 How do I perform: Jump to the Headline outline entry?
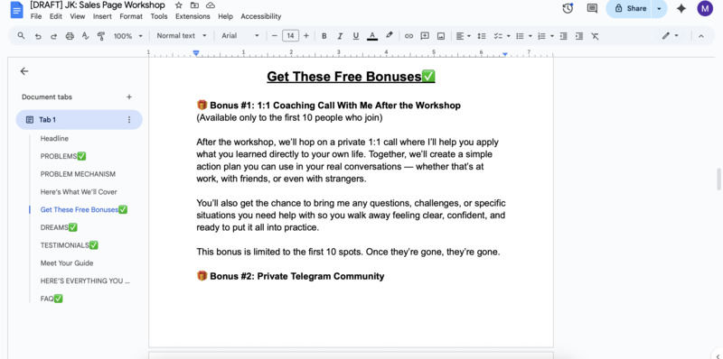(54, 139)
